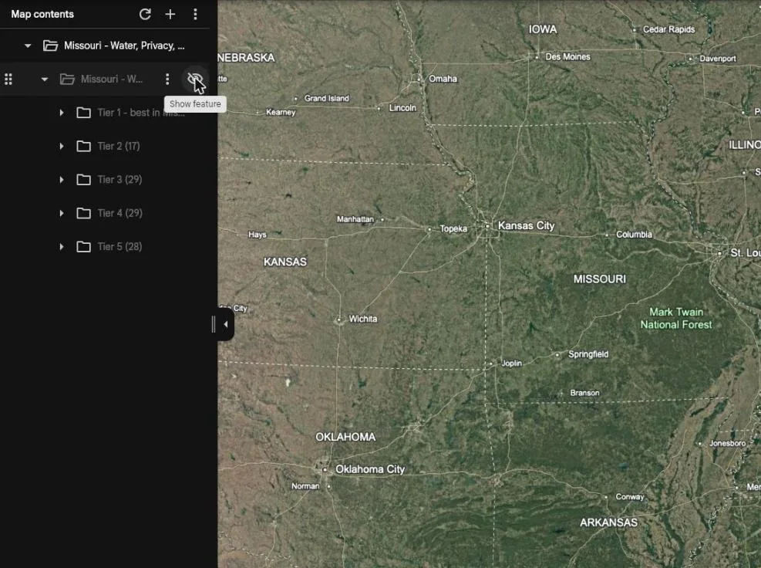
Task: Open the Map contents overflow menu
Action: 195,14
